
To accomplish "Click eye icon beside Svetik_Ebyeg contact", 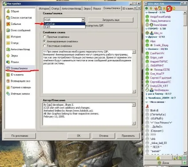I will [x=152, y=45].
